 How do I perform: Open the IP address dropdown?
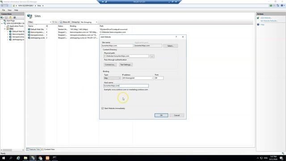138,78
